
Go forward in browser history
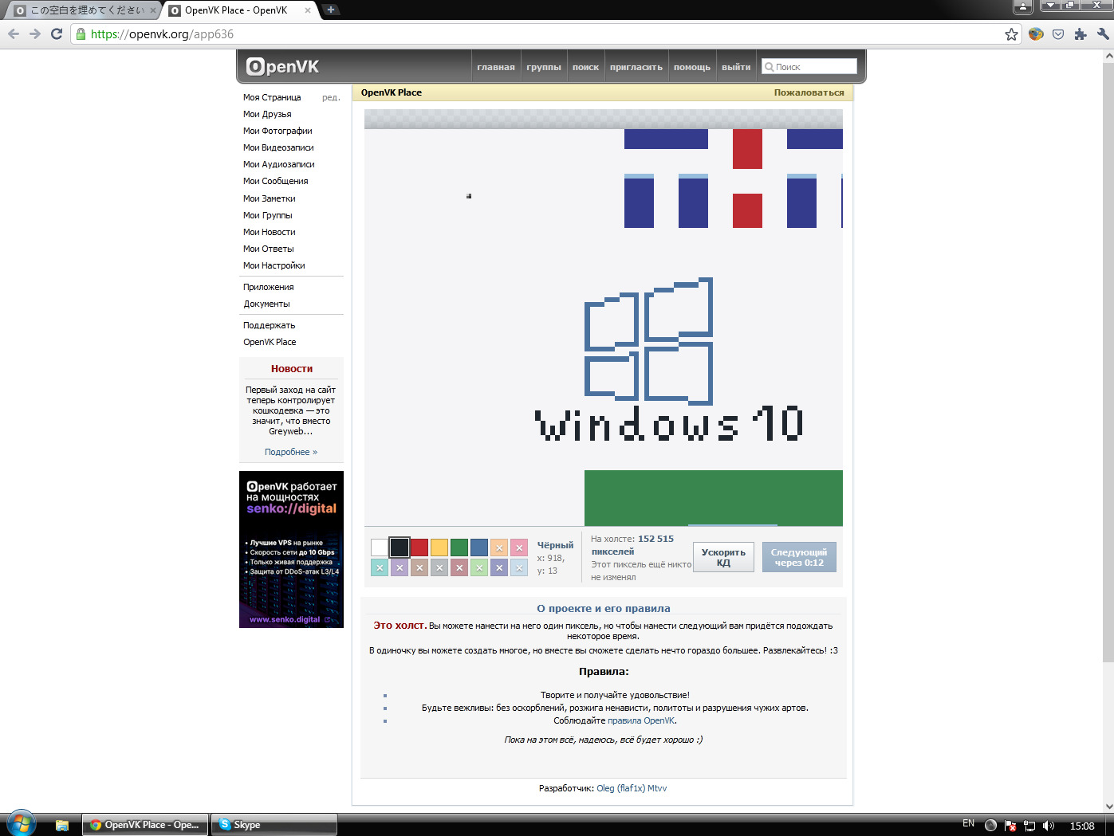point(34,33)
